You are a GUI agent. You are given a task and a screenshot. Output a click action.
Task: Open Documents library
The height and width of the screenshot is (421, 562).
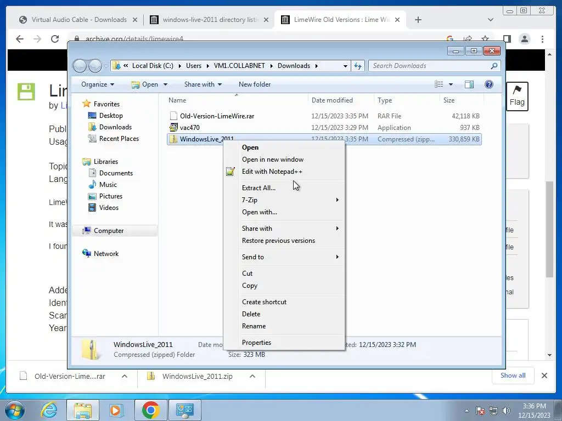coord(116,173)
